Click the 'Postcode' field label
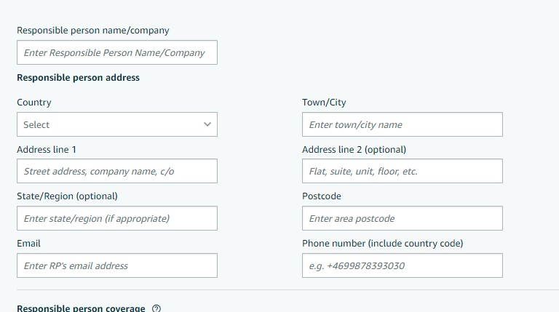 (x=321, y=196)
